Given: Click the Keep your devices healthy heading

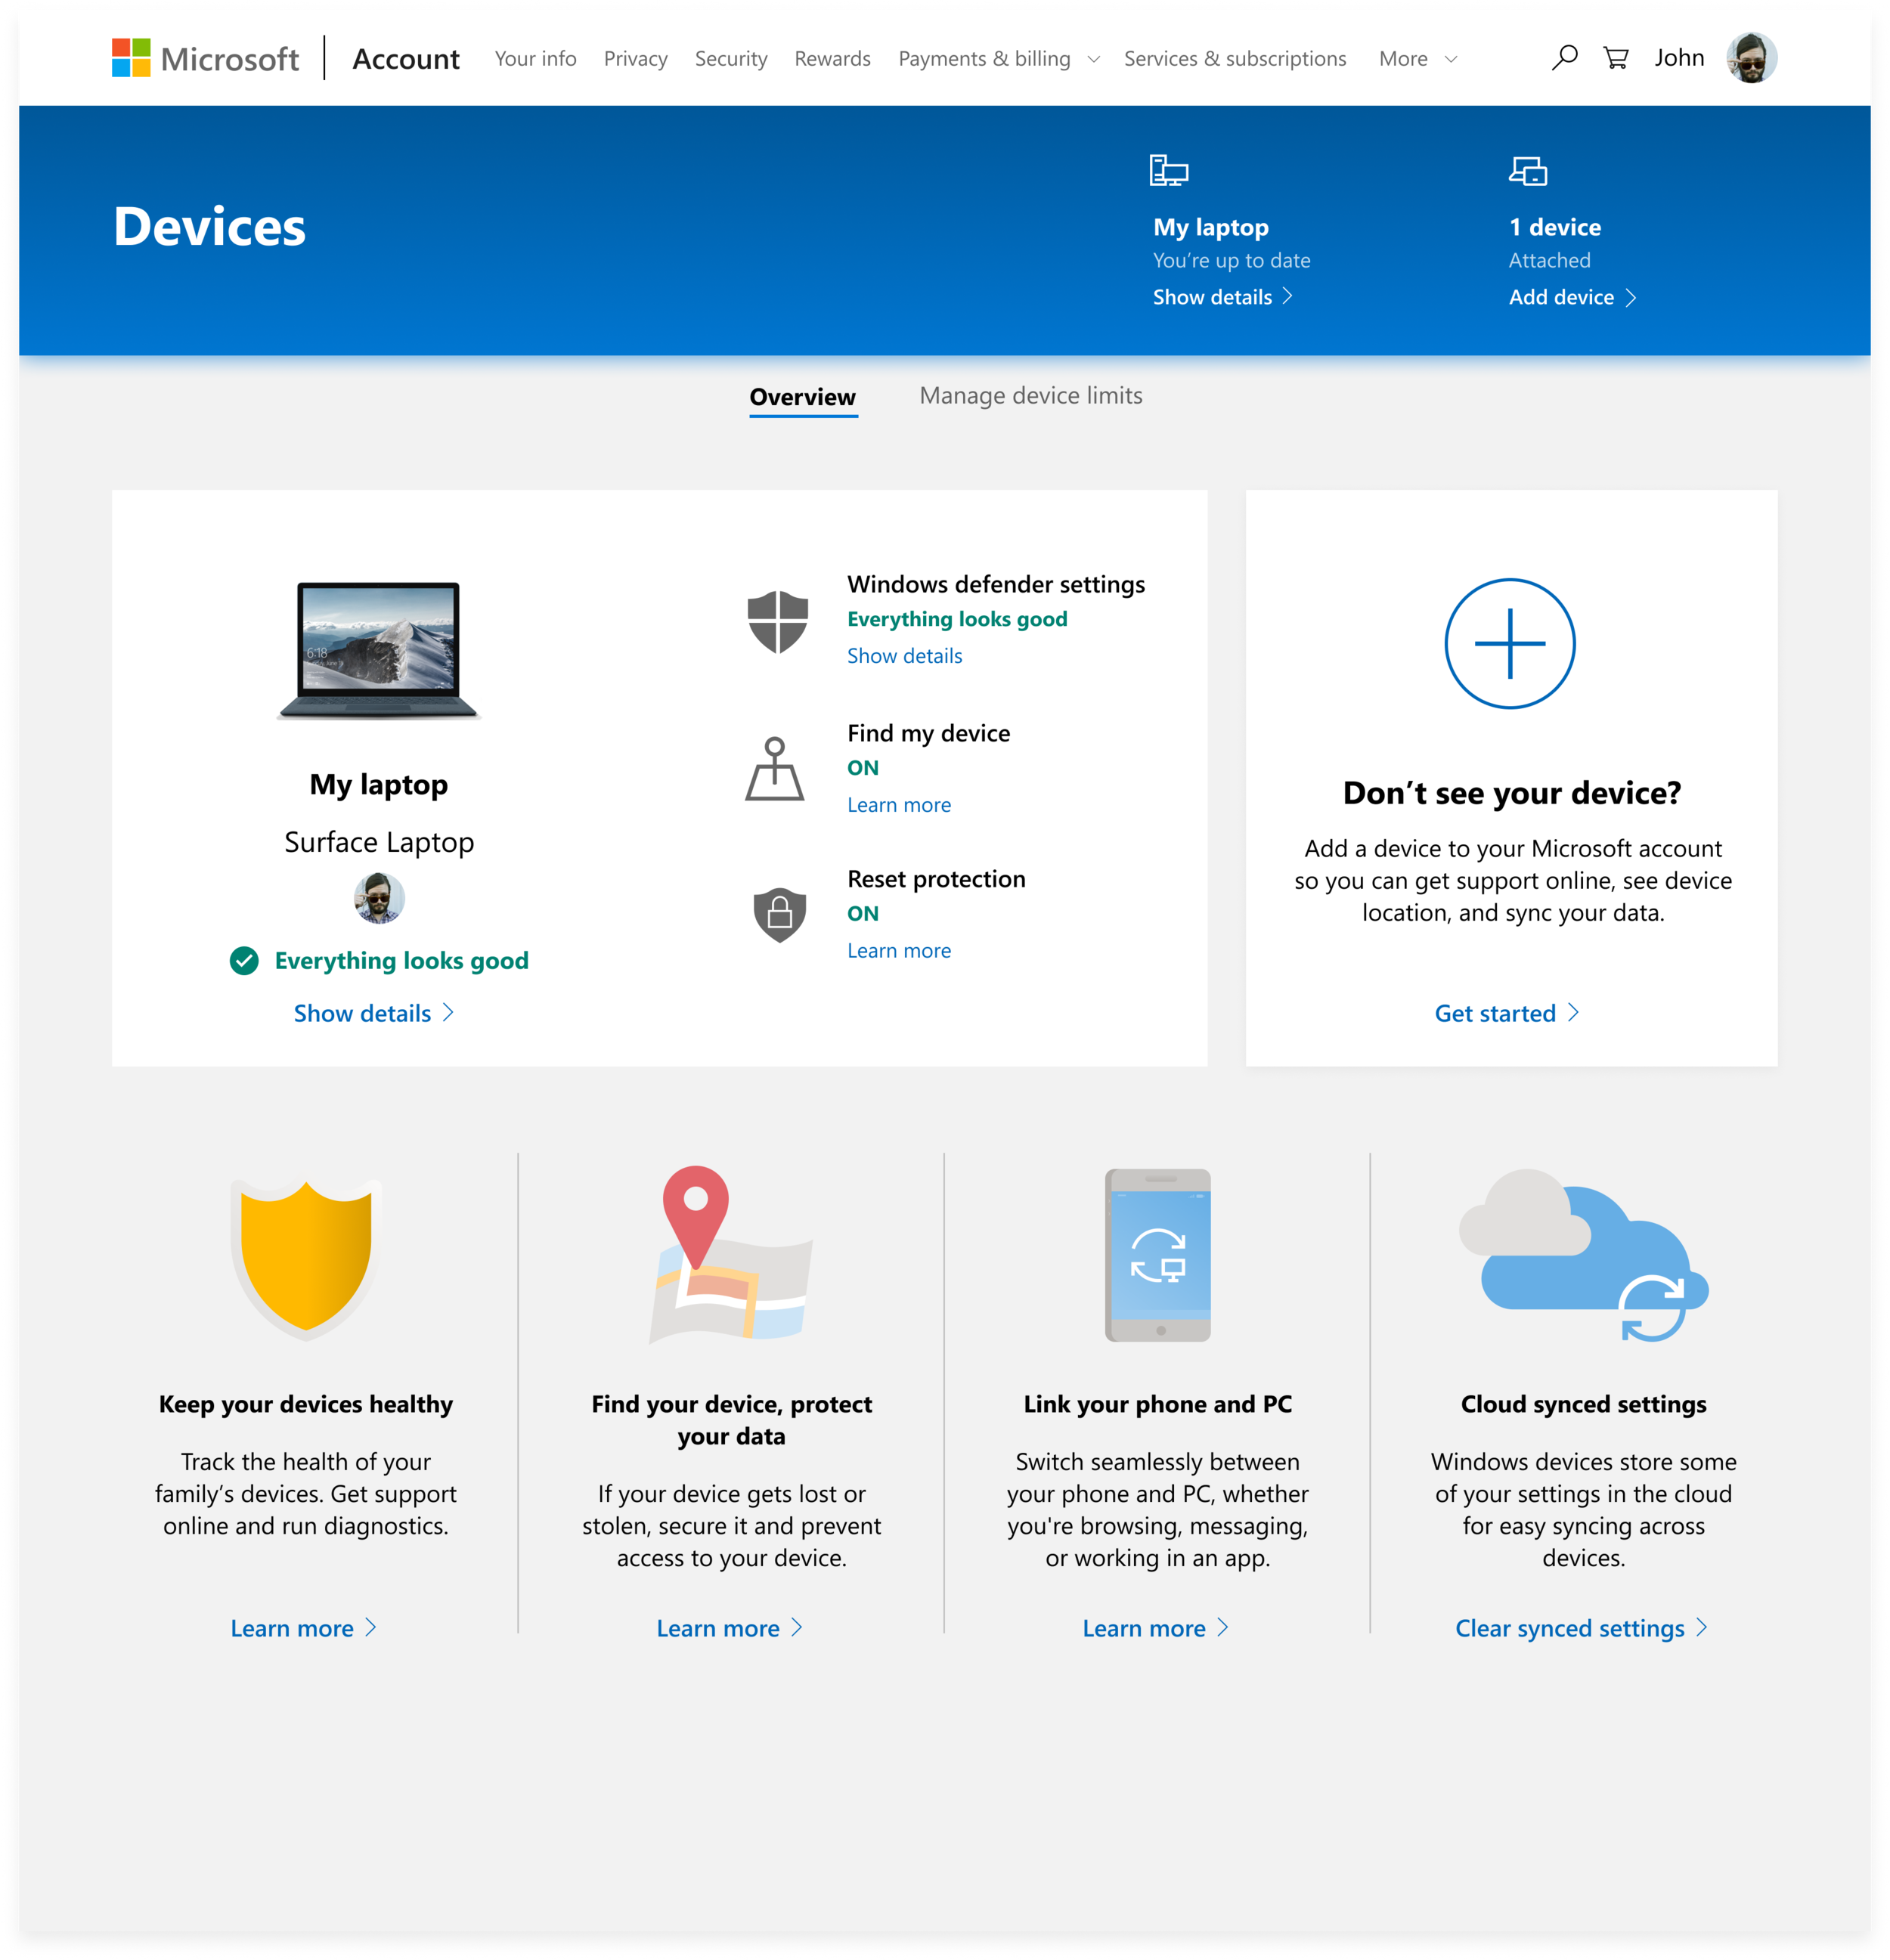Looking at the screenshot, I should [x=306, y=1404].
